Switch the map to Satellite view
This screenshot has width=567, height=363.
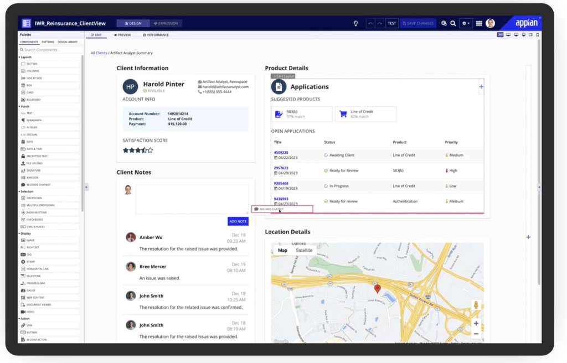point(303,250)
